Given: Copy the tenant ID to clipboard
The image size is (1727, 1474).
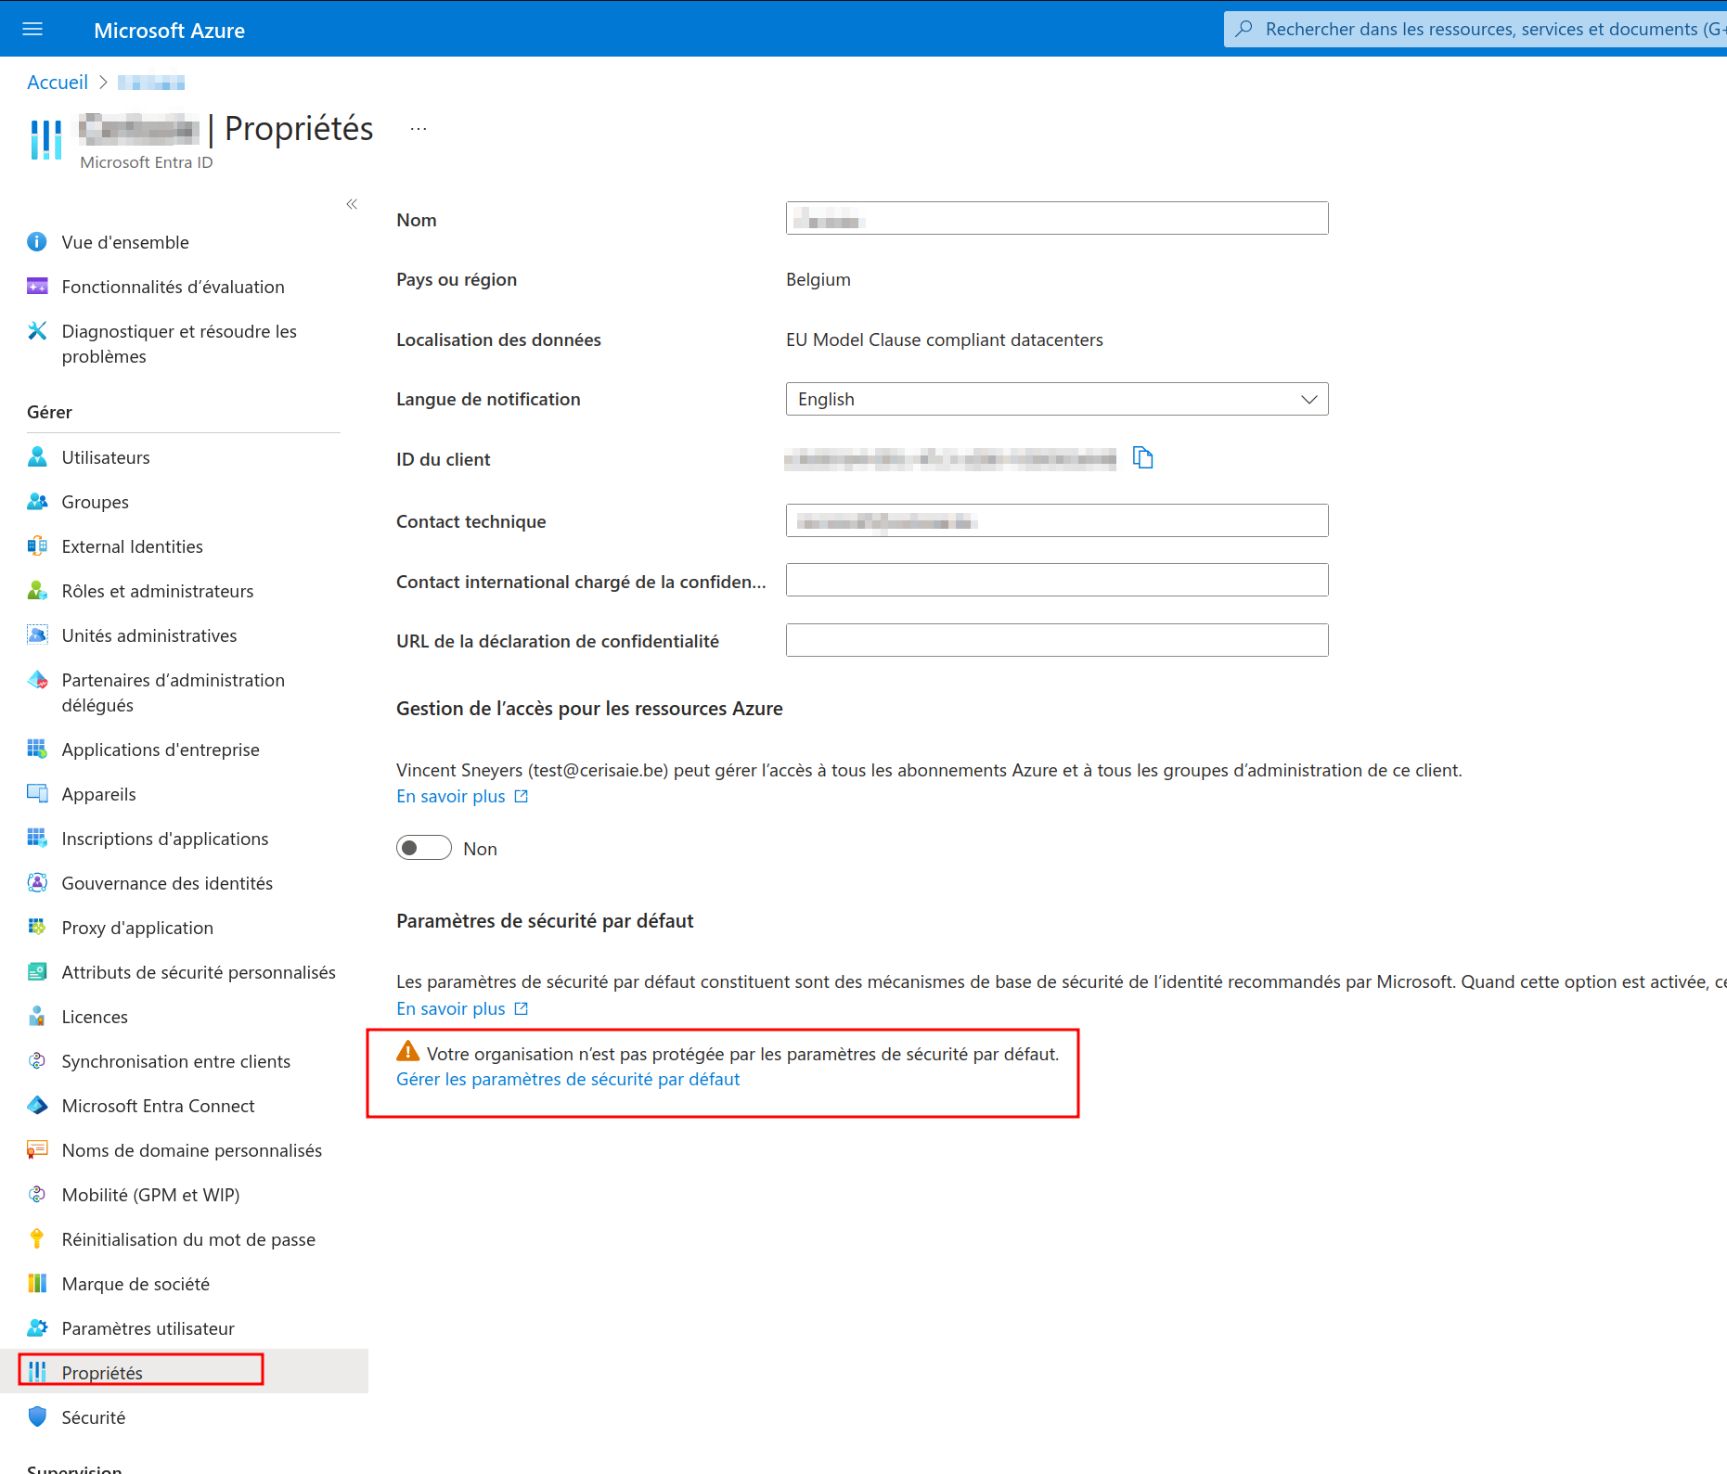Looking at the screenshot, I should coord(1142,458).
